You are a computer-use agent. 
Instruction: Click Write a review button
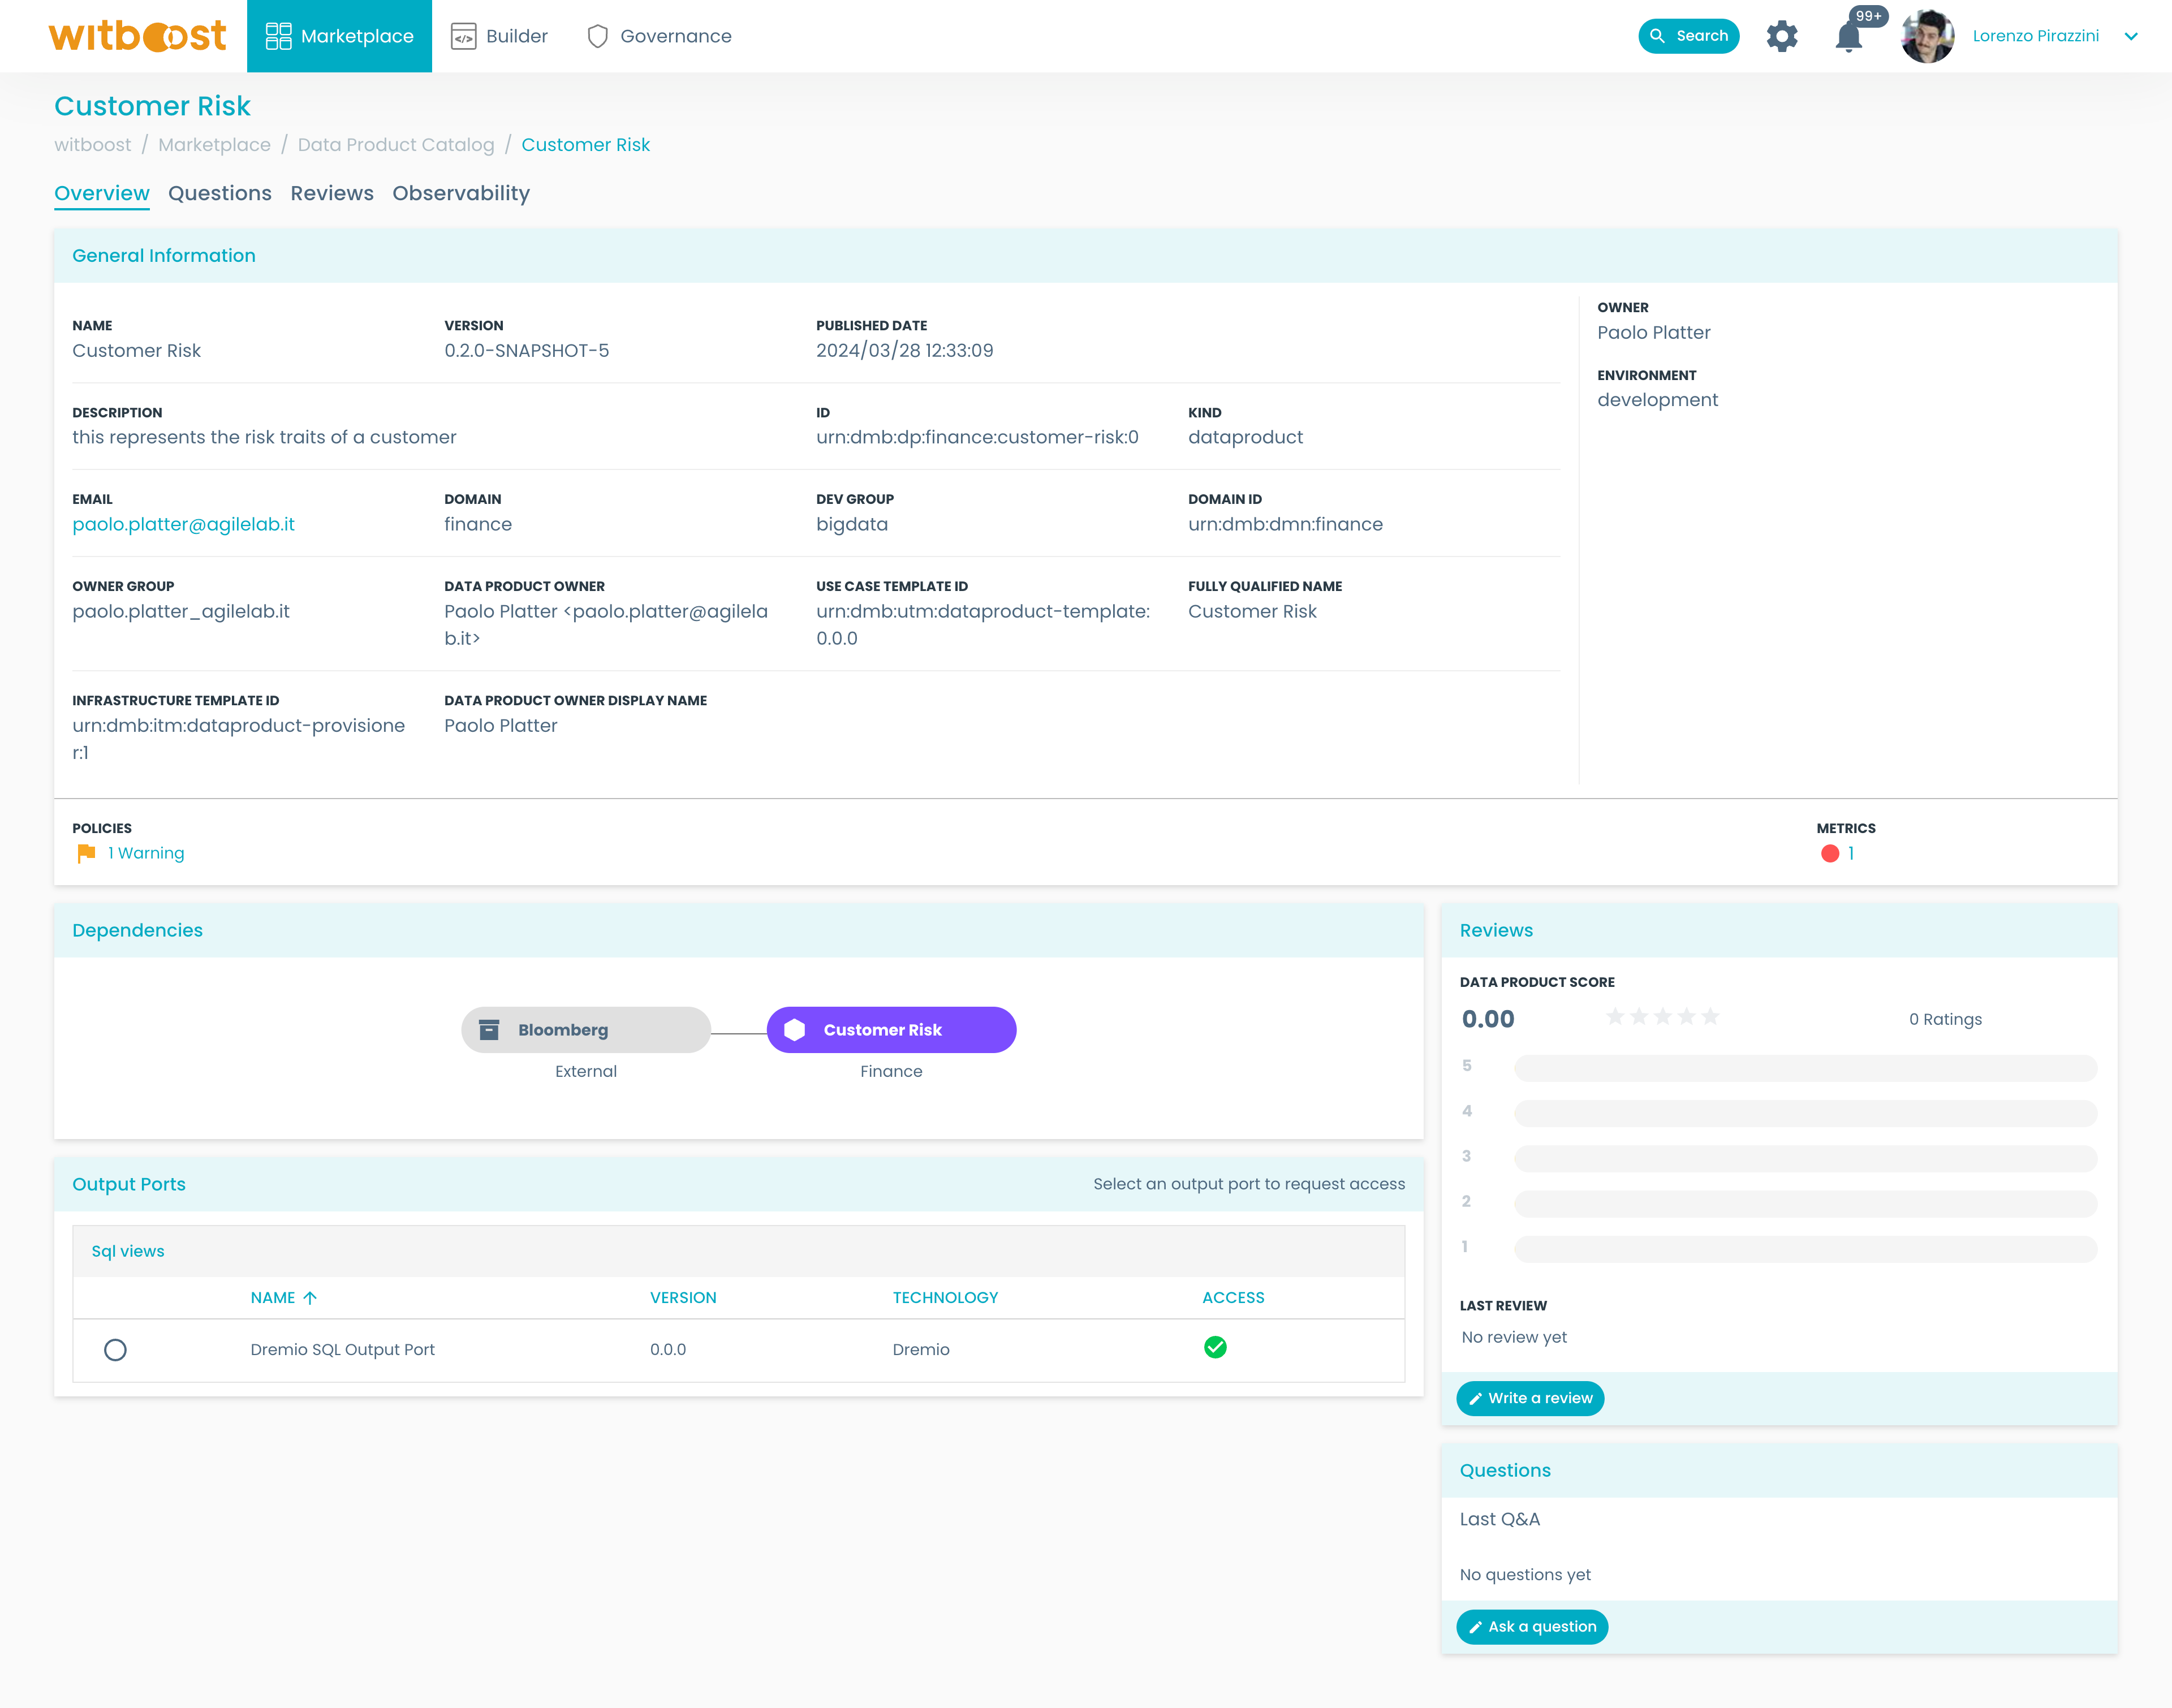click(x=1529, y=1398)
